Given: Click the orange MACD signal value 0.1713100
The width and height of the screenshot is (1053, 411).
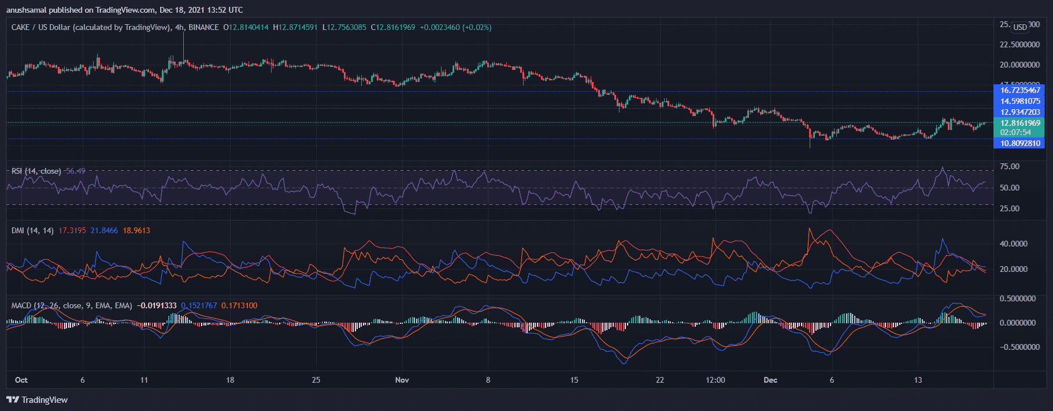Looking at the screenshot, I should (x=239, y=305).
